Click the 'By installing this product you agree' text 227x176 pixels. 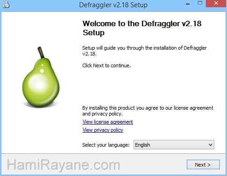pos(148,111)
